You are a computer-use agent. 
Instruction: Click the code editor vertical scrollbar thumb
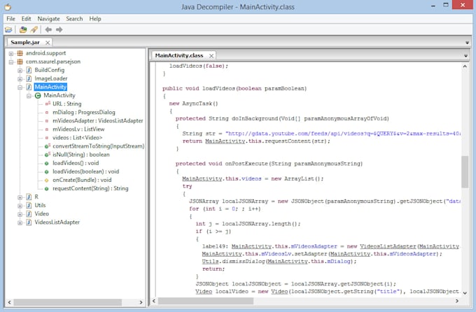pos(465,172)
